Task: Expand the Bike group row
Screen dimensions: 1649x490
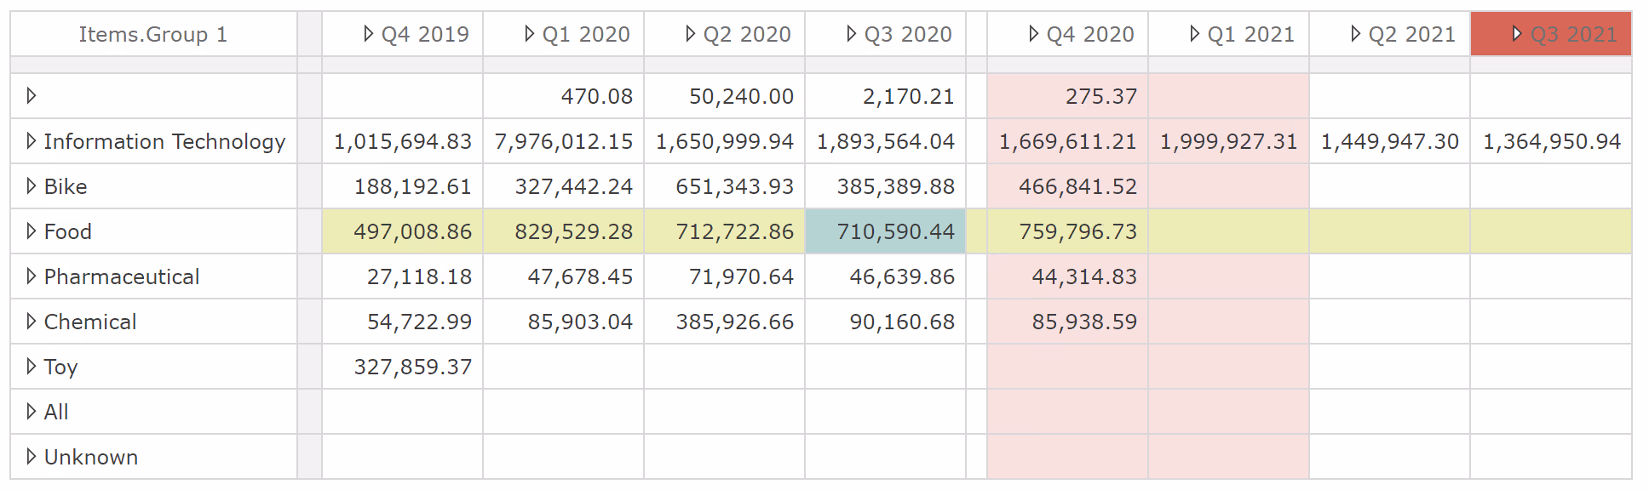Action: tap(32, 186)
